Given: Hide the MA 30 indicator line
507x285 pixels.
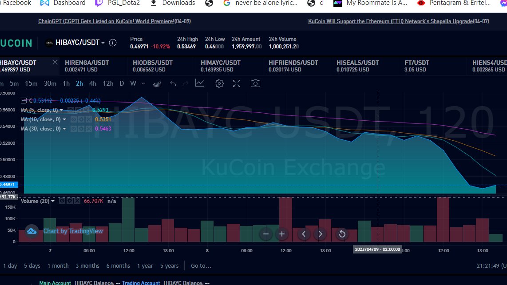Looking at the screenshot, I should [x=74, y=129].
